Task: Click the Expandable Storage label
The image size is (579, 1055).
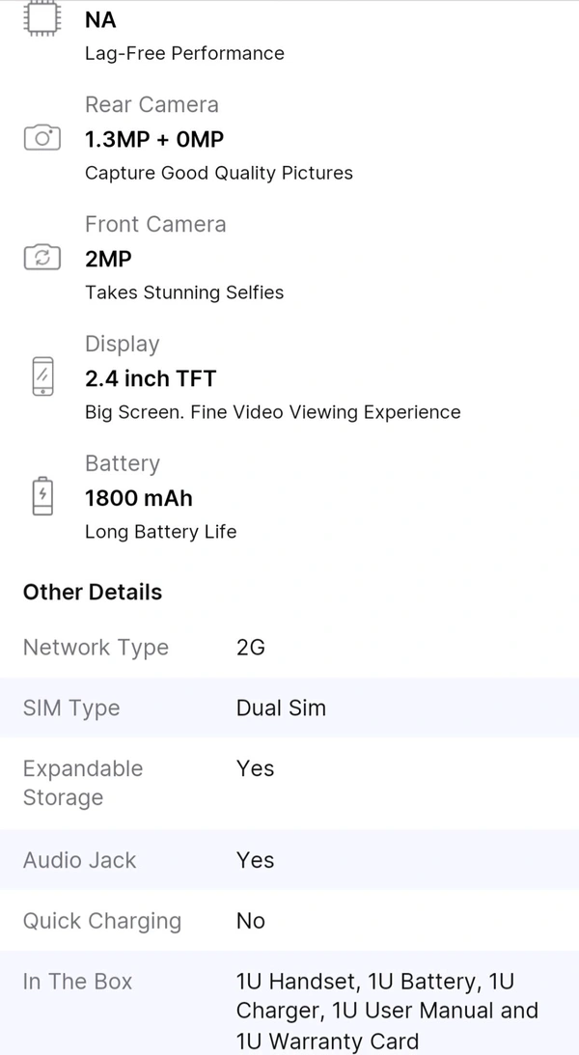Action: [83, 783]
